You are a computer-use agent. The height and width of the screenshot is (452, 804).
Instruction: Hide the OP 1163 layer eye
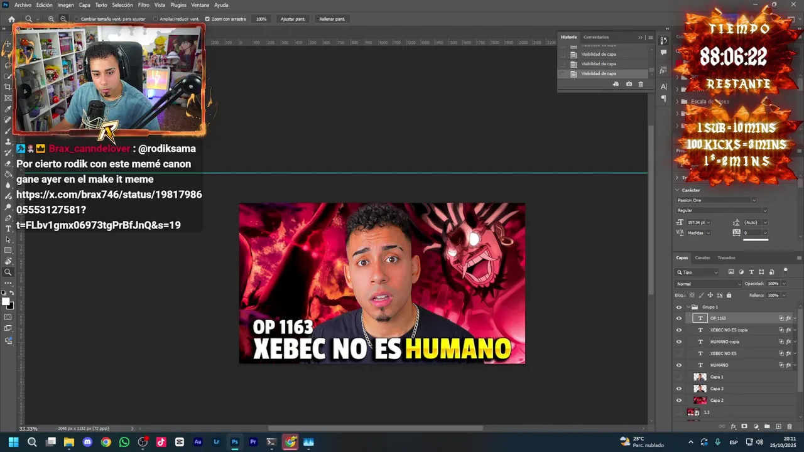point(678,318)
